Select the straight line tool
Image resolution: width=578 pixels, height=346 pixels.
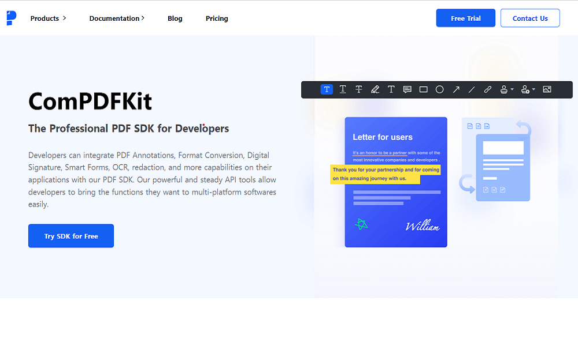tap(472, 89)
